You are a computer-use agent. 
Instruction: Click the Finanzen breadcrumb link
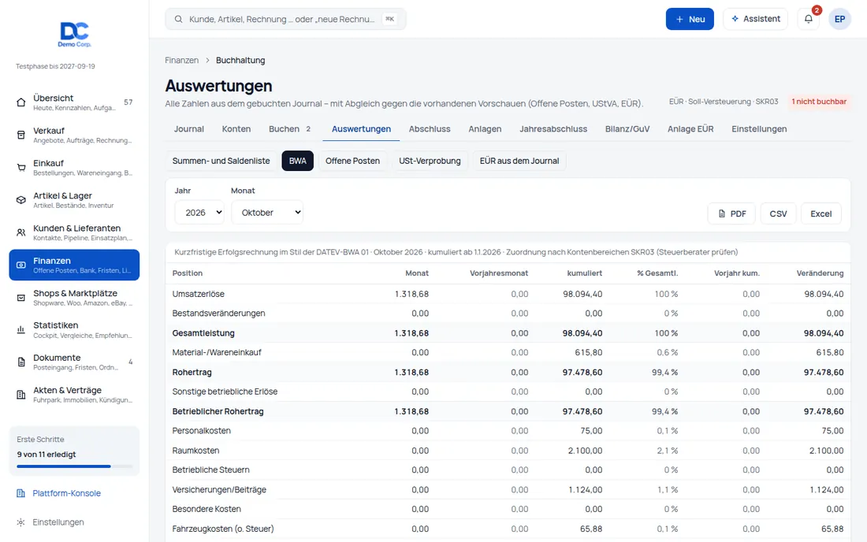tap(181, 60)
